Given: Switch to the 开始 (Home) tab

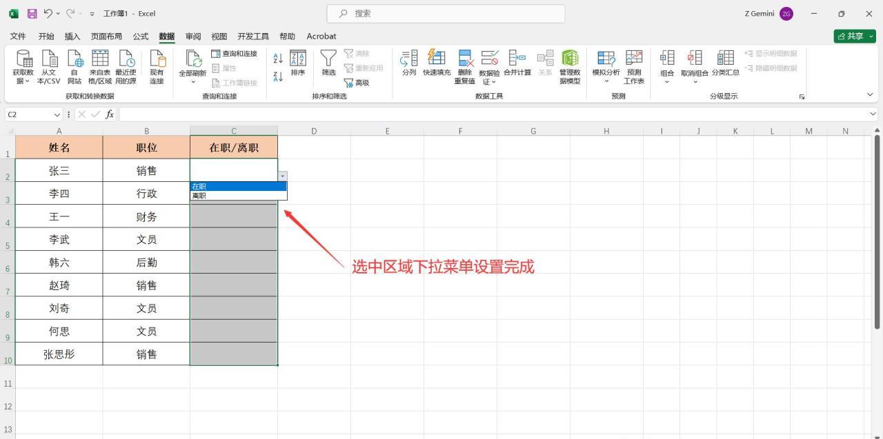Looking at the screenshot, I should tap(46, 37).
